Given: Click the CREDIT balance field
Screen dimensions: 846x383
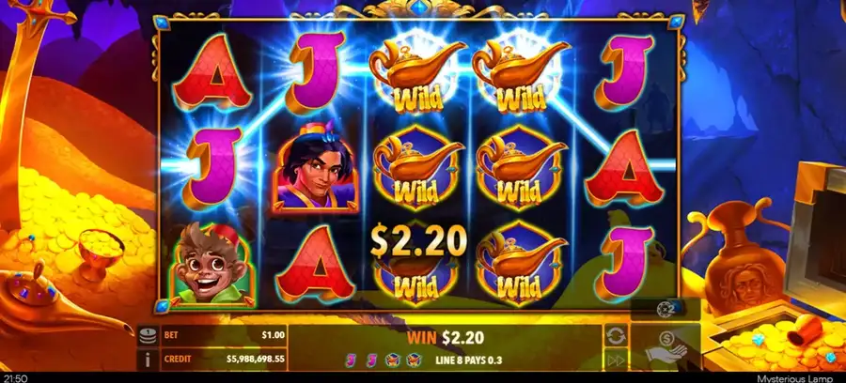Looking at the screenshot, I should pyautogui.click(x=224, y=359).
